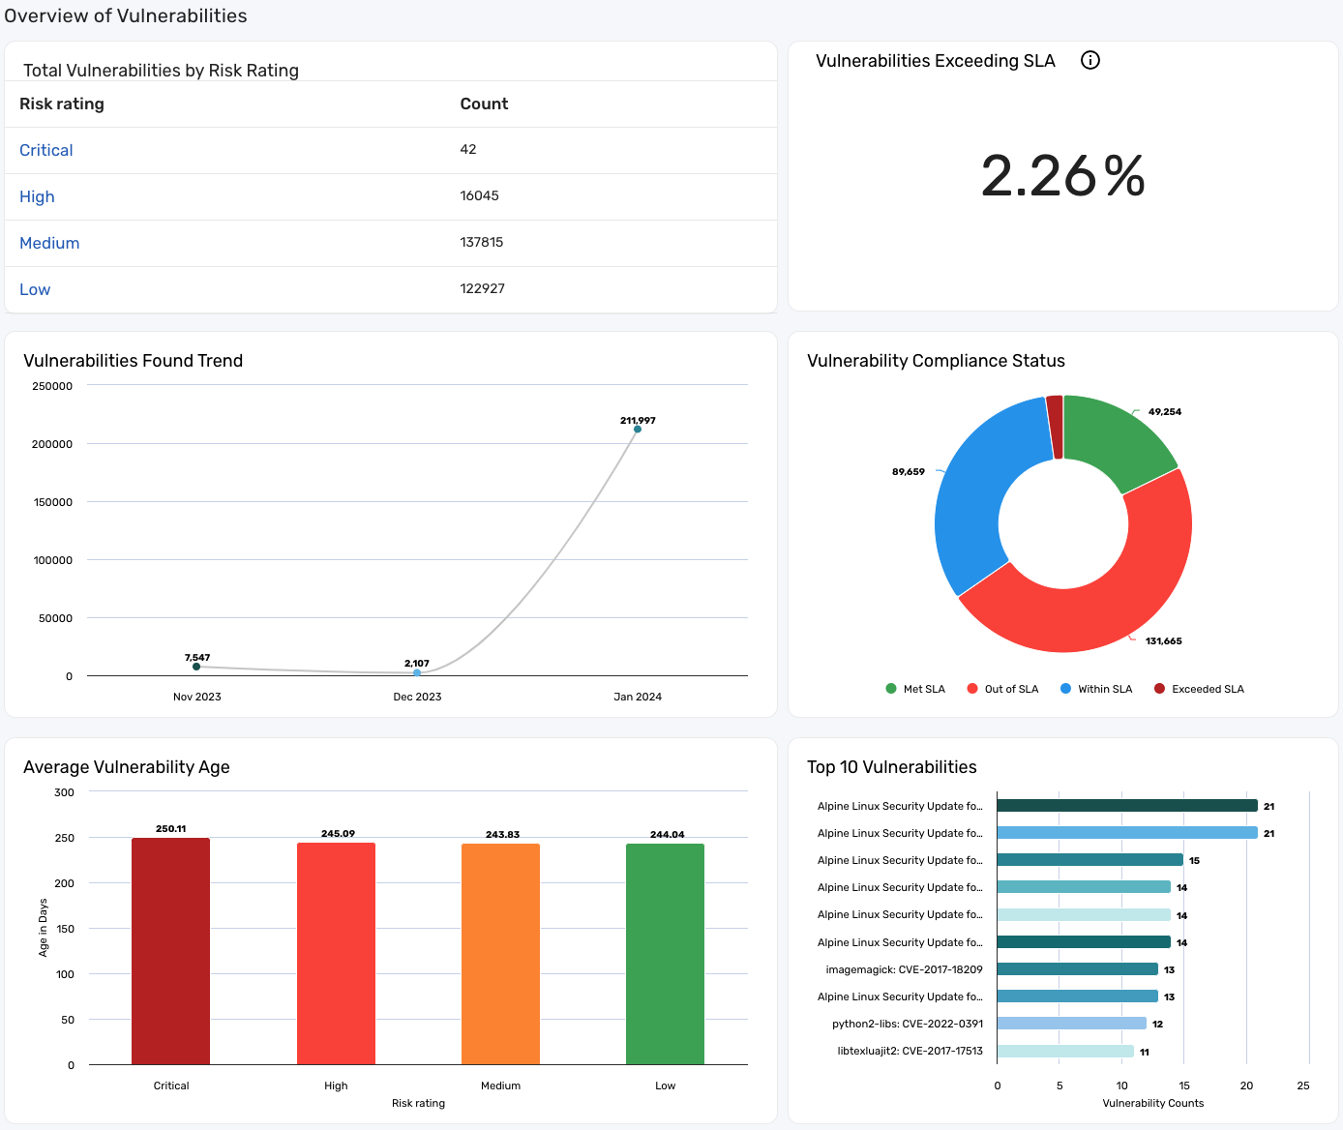Image resolution: width=1343 pixels, height=1130 pixels.
Task: Click the 243.83 bar value label
Action: tap(503, 835)
